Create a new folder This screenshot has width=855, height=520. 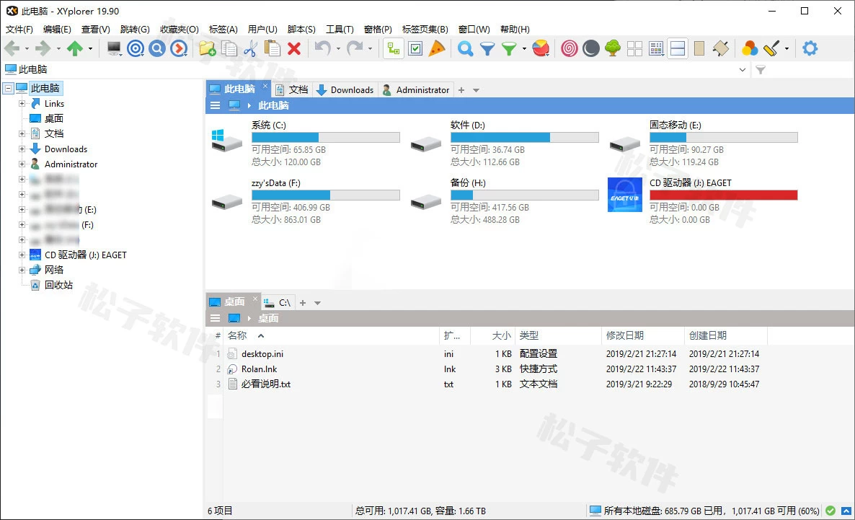coord(207,48)
